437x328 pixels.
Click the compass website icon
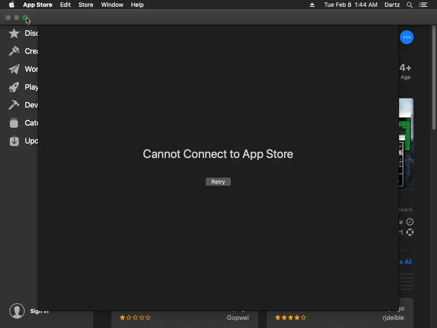[410, 222]
